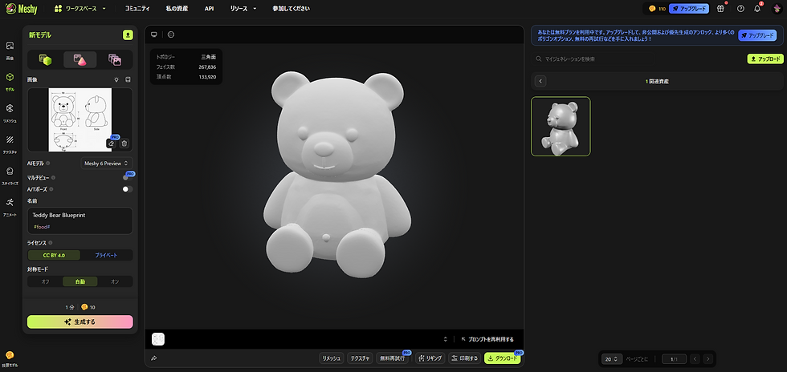The width and height of the screenshot is (787, 372).
Task: Open the テクスチャ sidebar tool
Action: pyautogui.click(x=10, y=144)
